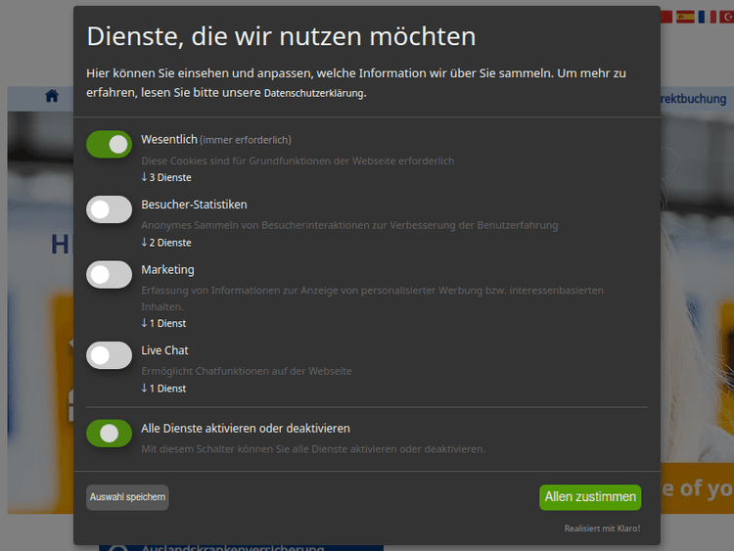Expand 1 Dienst under Live Chat
Viewport: 734px width, 551px height.
163,389
